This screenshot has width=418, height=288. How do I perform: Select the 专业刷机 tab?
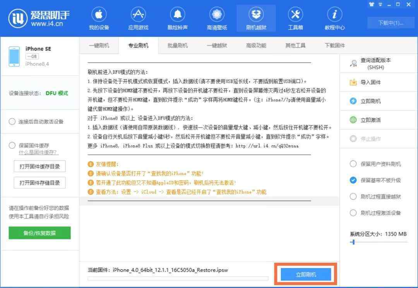click(138, 45)
